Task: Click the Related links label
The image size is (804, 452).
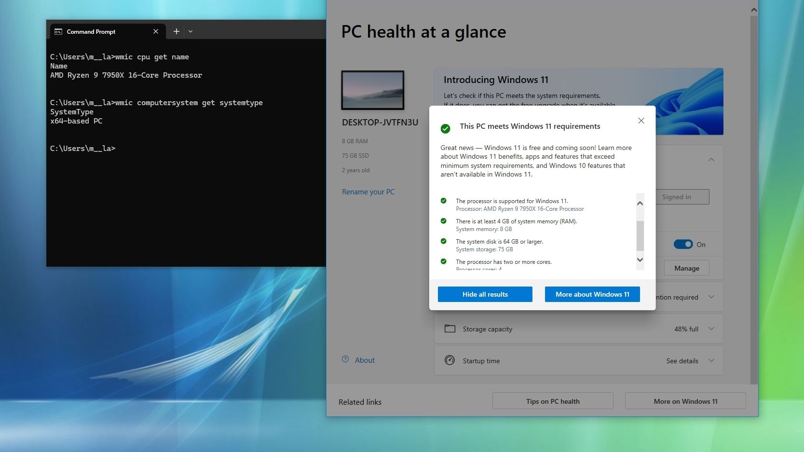Action: pos(360,402)
